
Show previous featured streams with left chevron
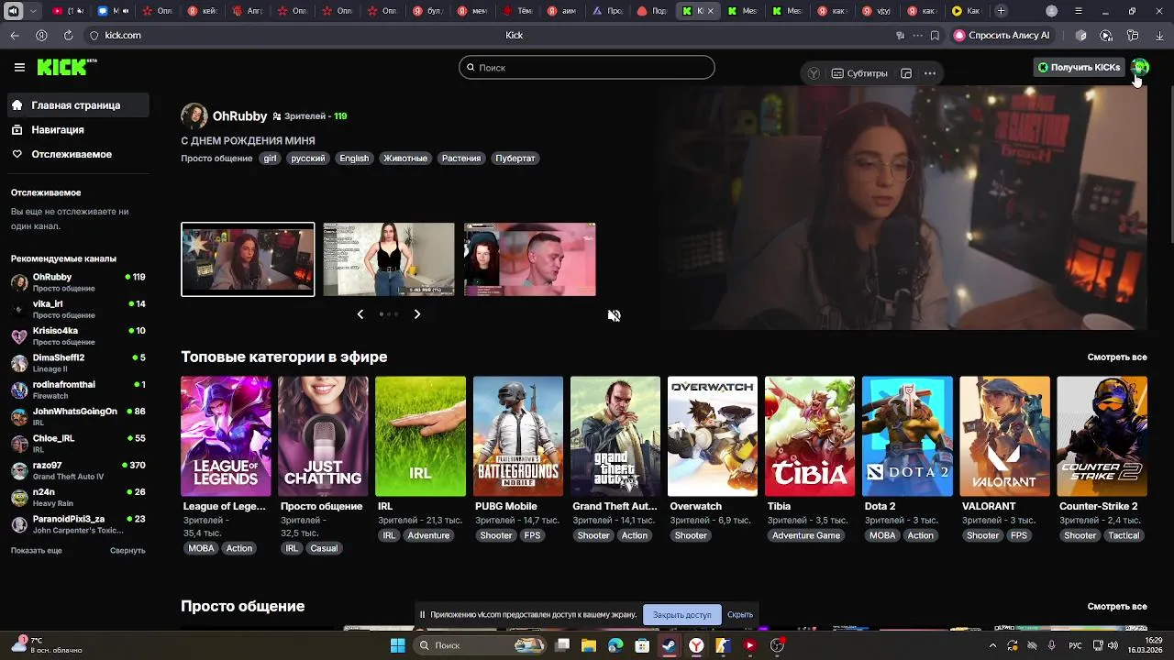point(360,314)
